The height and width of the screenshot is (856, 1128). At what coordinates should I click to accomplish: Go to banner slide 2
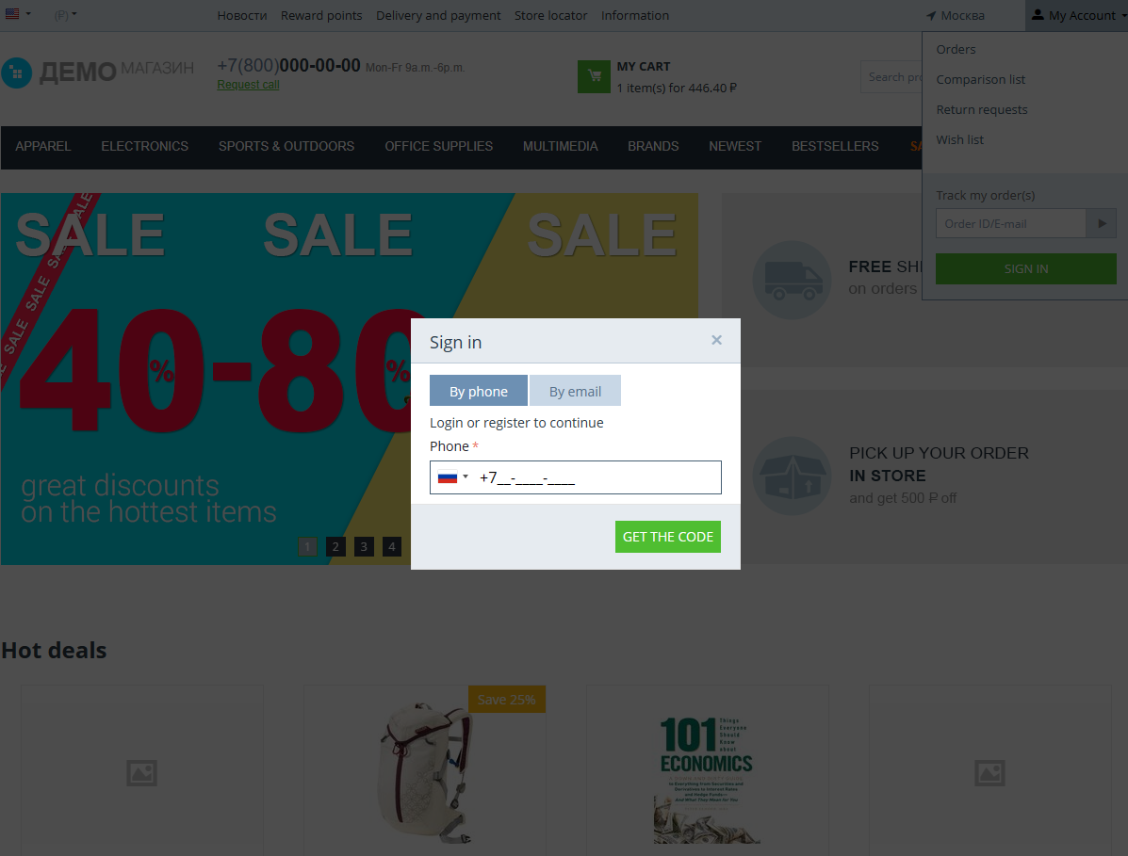coord(335,547)
